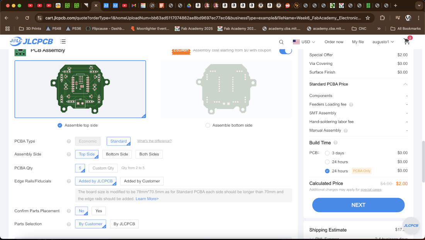The width and height of the screenshot is (425, 240).
Task: Open the floating JLCPCB chat bubble
Action: point(411,225)
